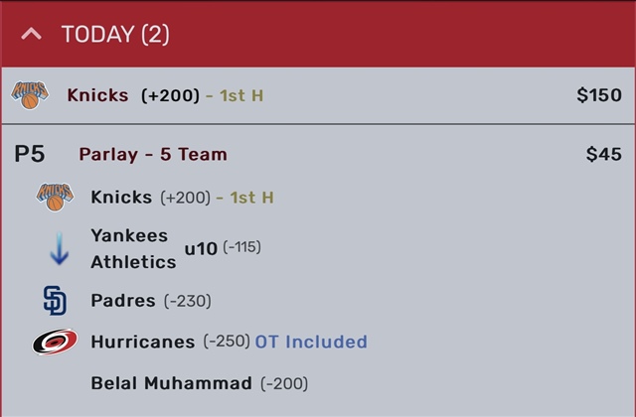The height and width of the screenshot is (417, 636).
Task: Click the Knicks logo inside the parlay
Action: 55,198
